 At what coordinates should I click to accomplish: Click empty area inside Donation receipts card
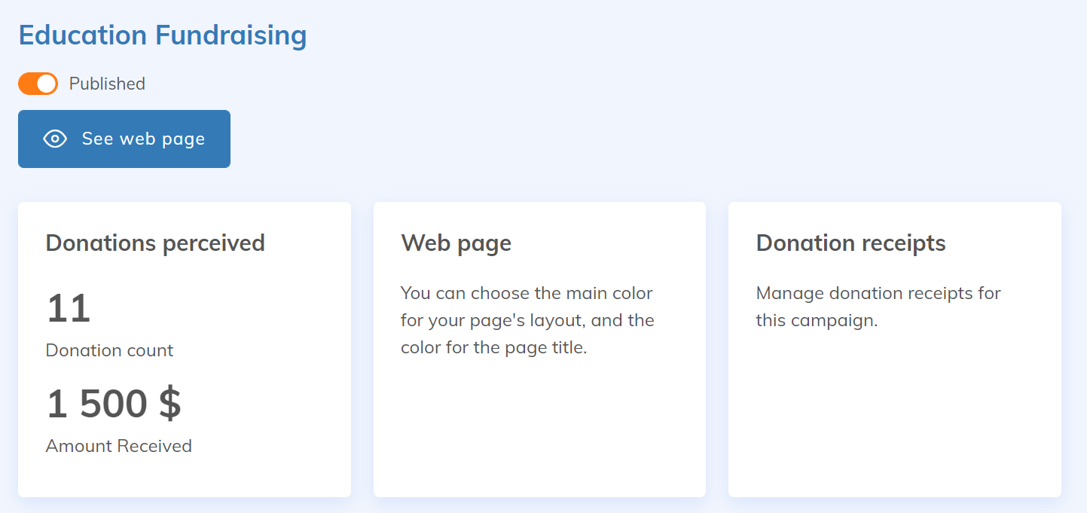(x=894, y=422)
